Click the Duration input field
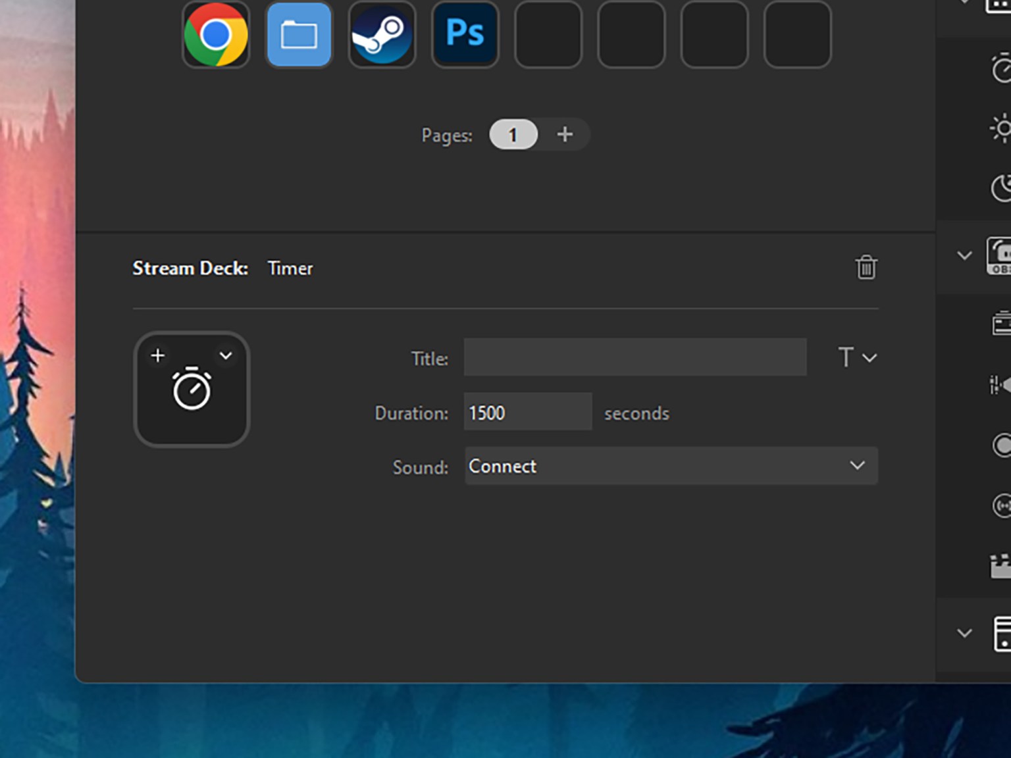Screen dimensions: 1011x758 coord(527,412)
